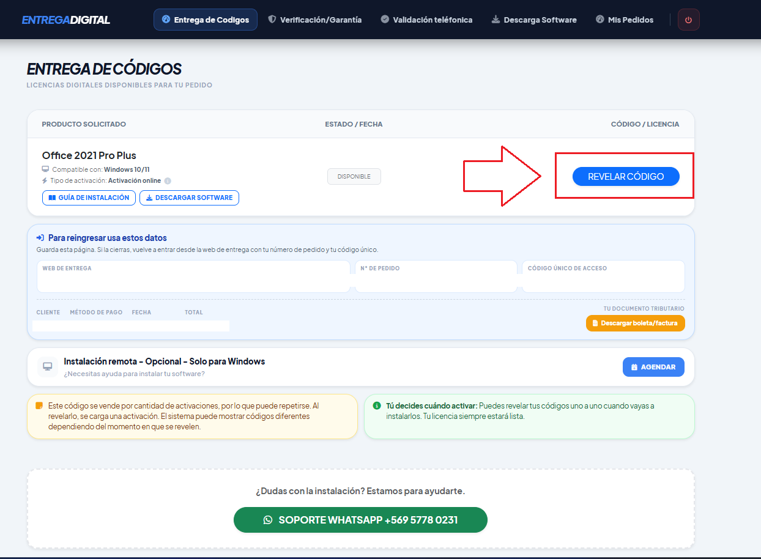761x559 pixels.
Task: Click the red power logout icon
Action: [x=689, y=20]
